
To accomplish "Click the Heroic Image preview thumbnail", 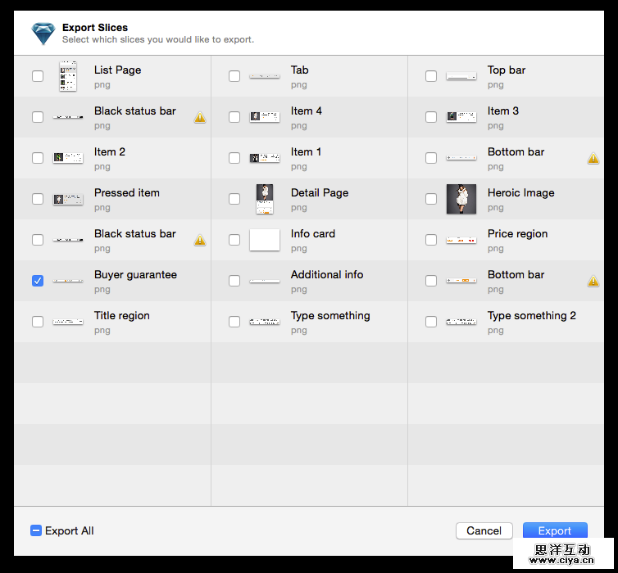I will (x=461, y=199).
